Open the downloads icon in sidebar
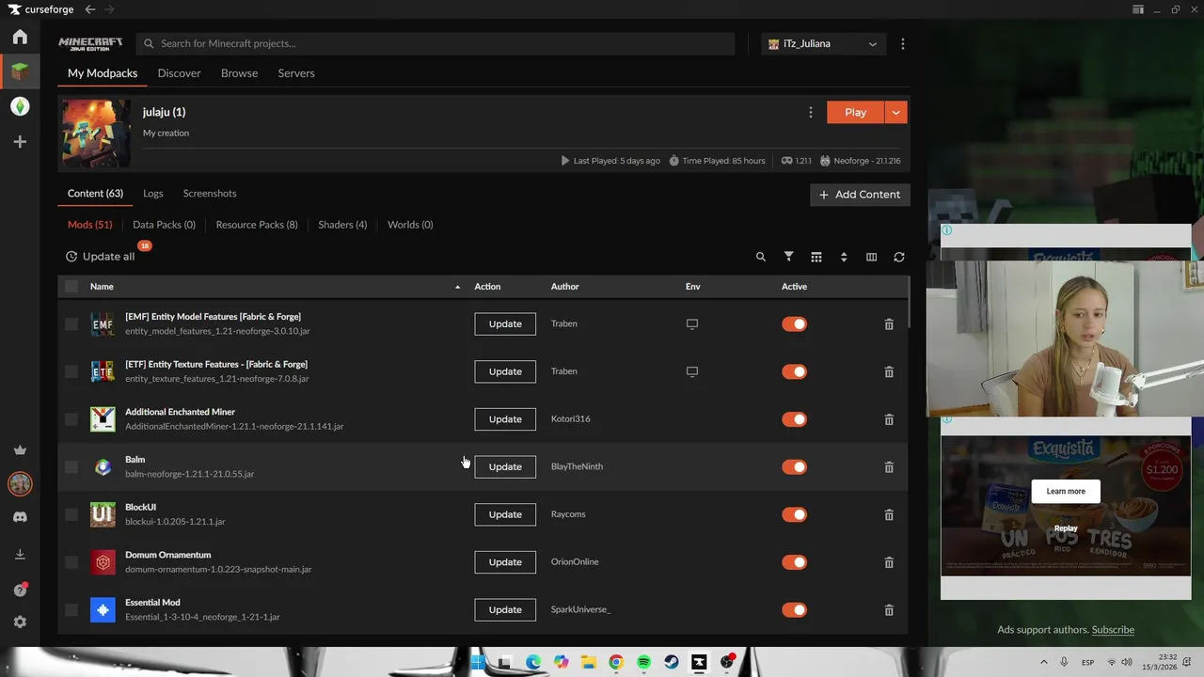 point(20,555)
